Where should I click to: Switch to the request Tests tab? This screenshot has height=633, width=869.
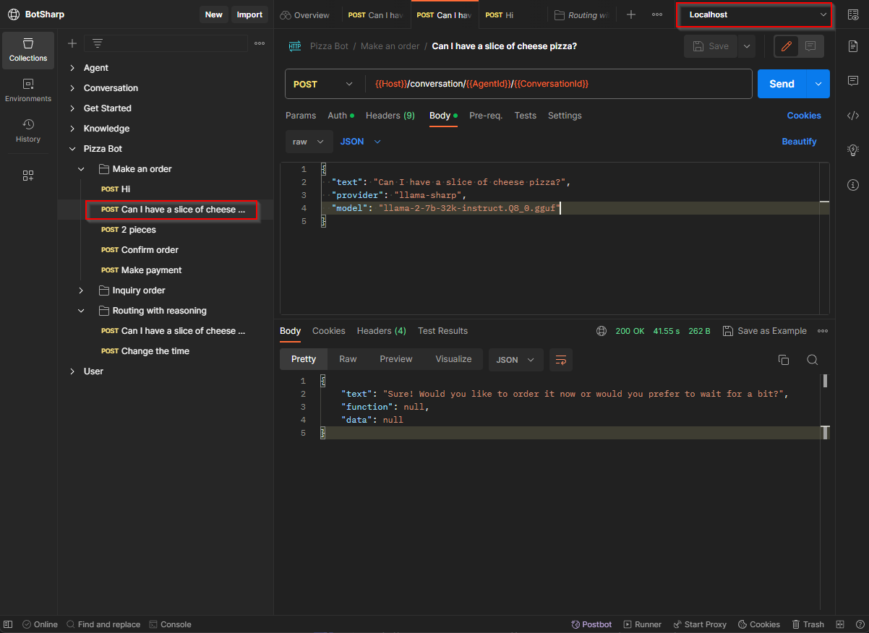pos(526,116)
